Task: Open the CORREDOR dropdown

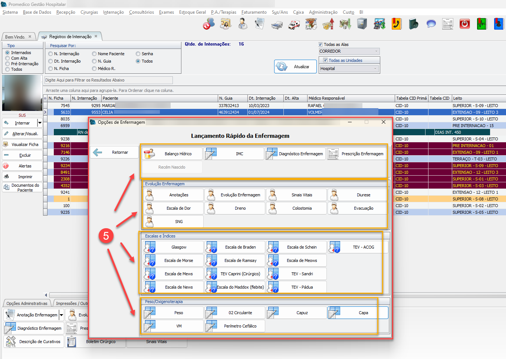Action: (349, 51)
